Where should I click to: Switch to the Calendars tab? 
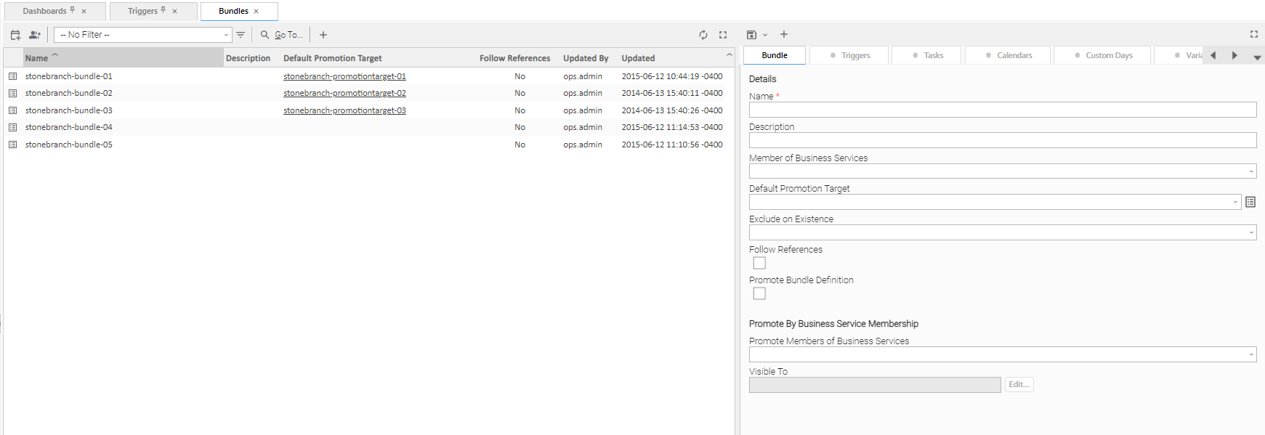(1008, 55)
